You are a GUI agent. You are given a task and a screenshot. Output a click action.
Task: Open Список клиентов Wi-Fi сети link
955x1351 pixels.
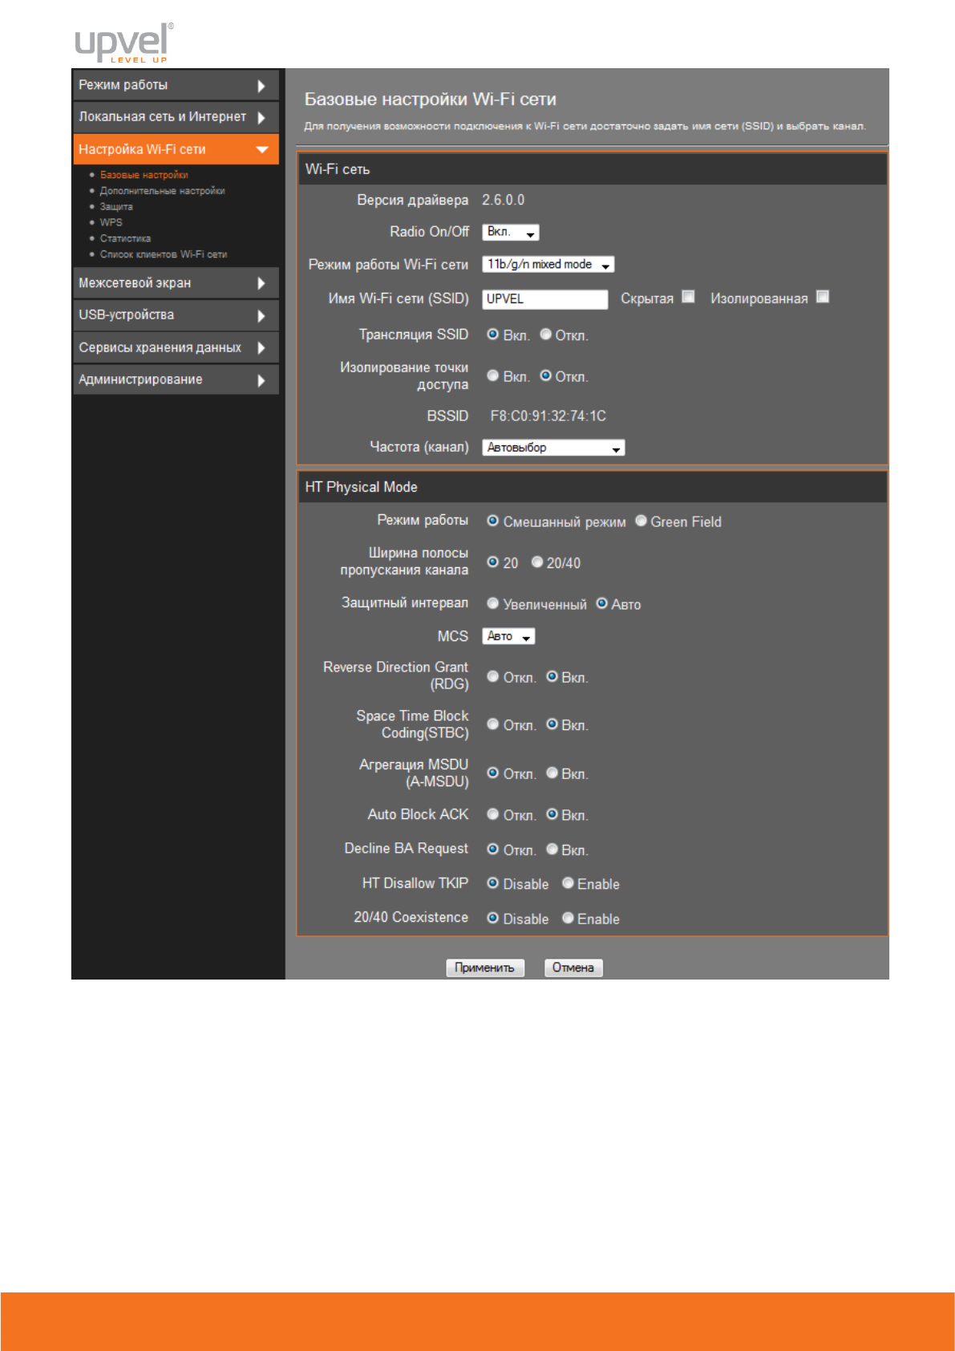point(163,254)
